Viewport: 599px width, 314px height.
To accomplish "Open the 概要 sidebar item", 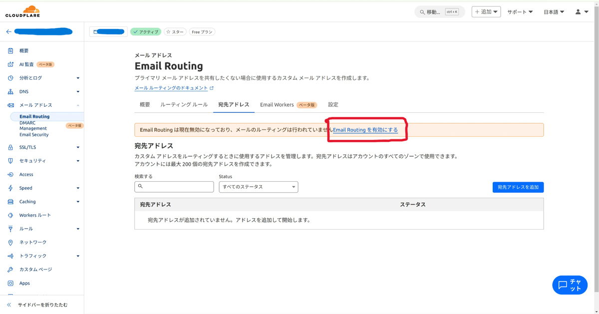I will pyautogui.click(x=24, y=50).
